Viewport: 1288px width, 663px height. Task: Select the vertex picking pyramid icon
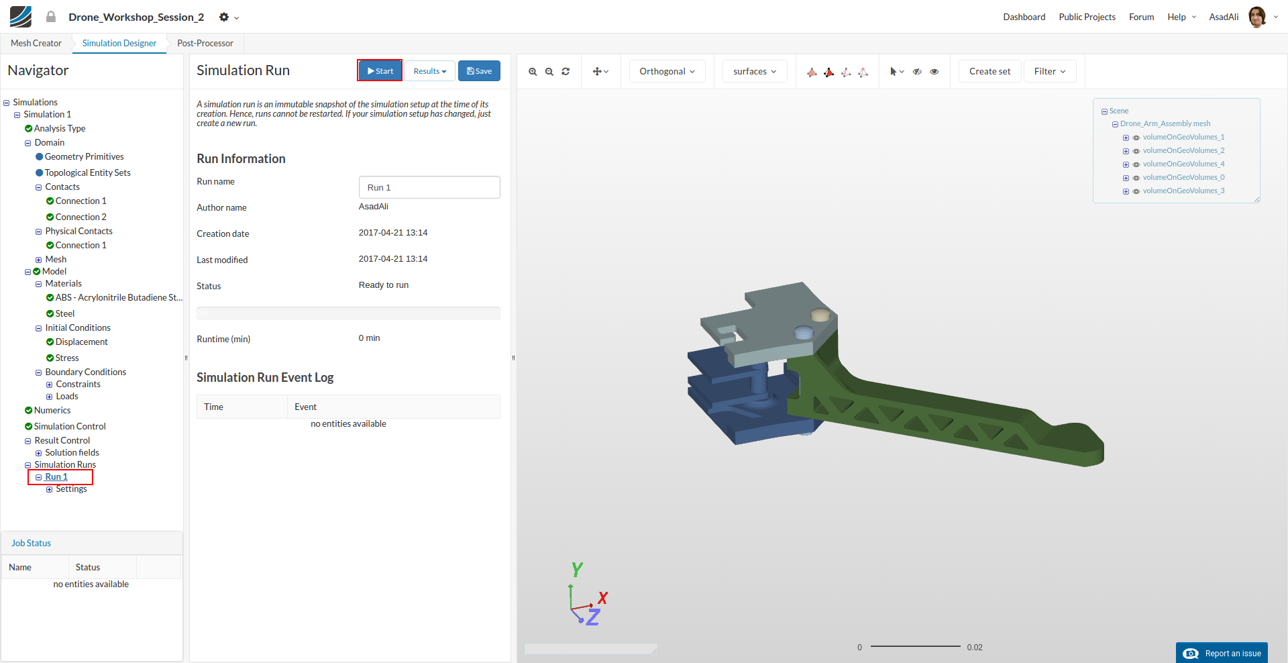click(863, 72)
